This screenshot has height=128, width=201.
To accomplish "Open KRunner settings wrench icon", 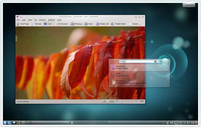I will click(112, 61).
